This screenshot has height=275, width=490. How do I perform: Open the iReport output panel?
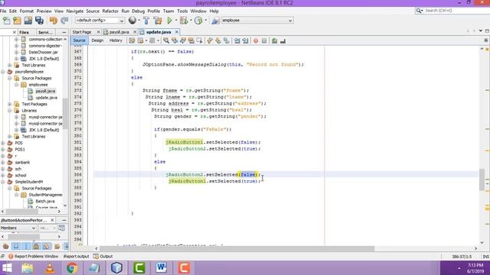pyautogui.click(x=77, y=257)
